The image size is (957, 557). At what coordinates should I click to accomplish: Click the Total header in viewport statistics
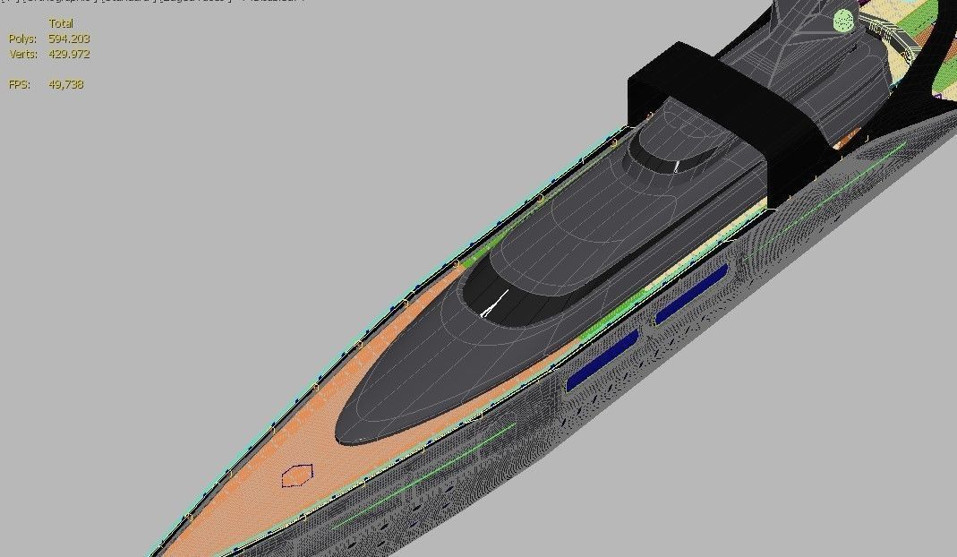(x=61, y=23)
